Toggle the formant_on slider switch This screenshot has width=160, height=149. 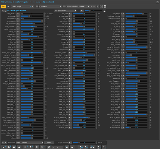point(32,50)
